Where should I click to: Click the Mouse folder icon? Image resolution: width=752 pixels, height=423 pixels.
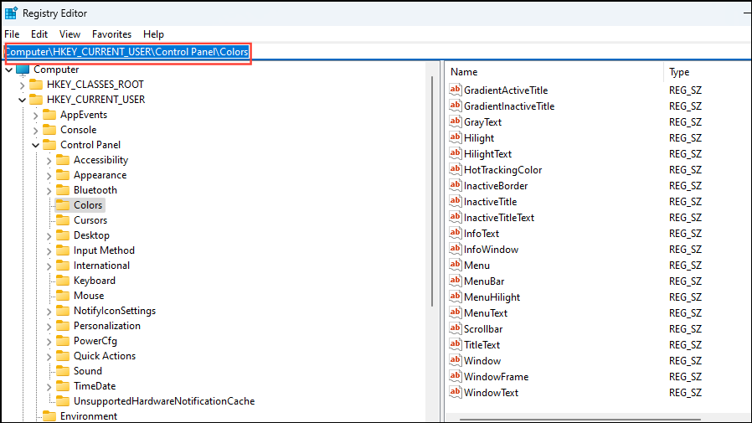63,296
